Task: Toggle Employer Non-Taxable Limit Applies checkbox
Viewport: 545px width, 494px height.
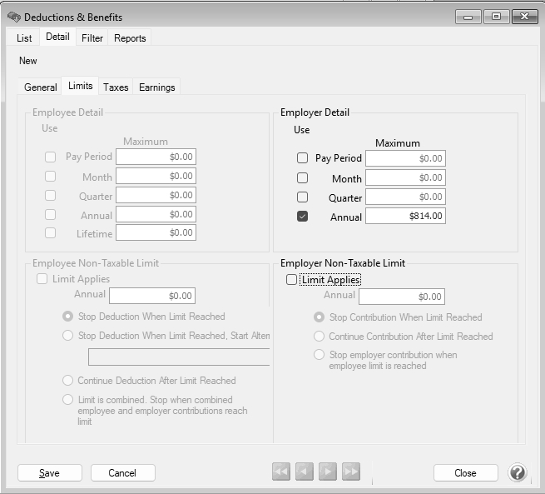Action: (291, 280)
